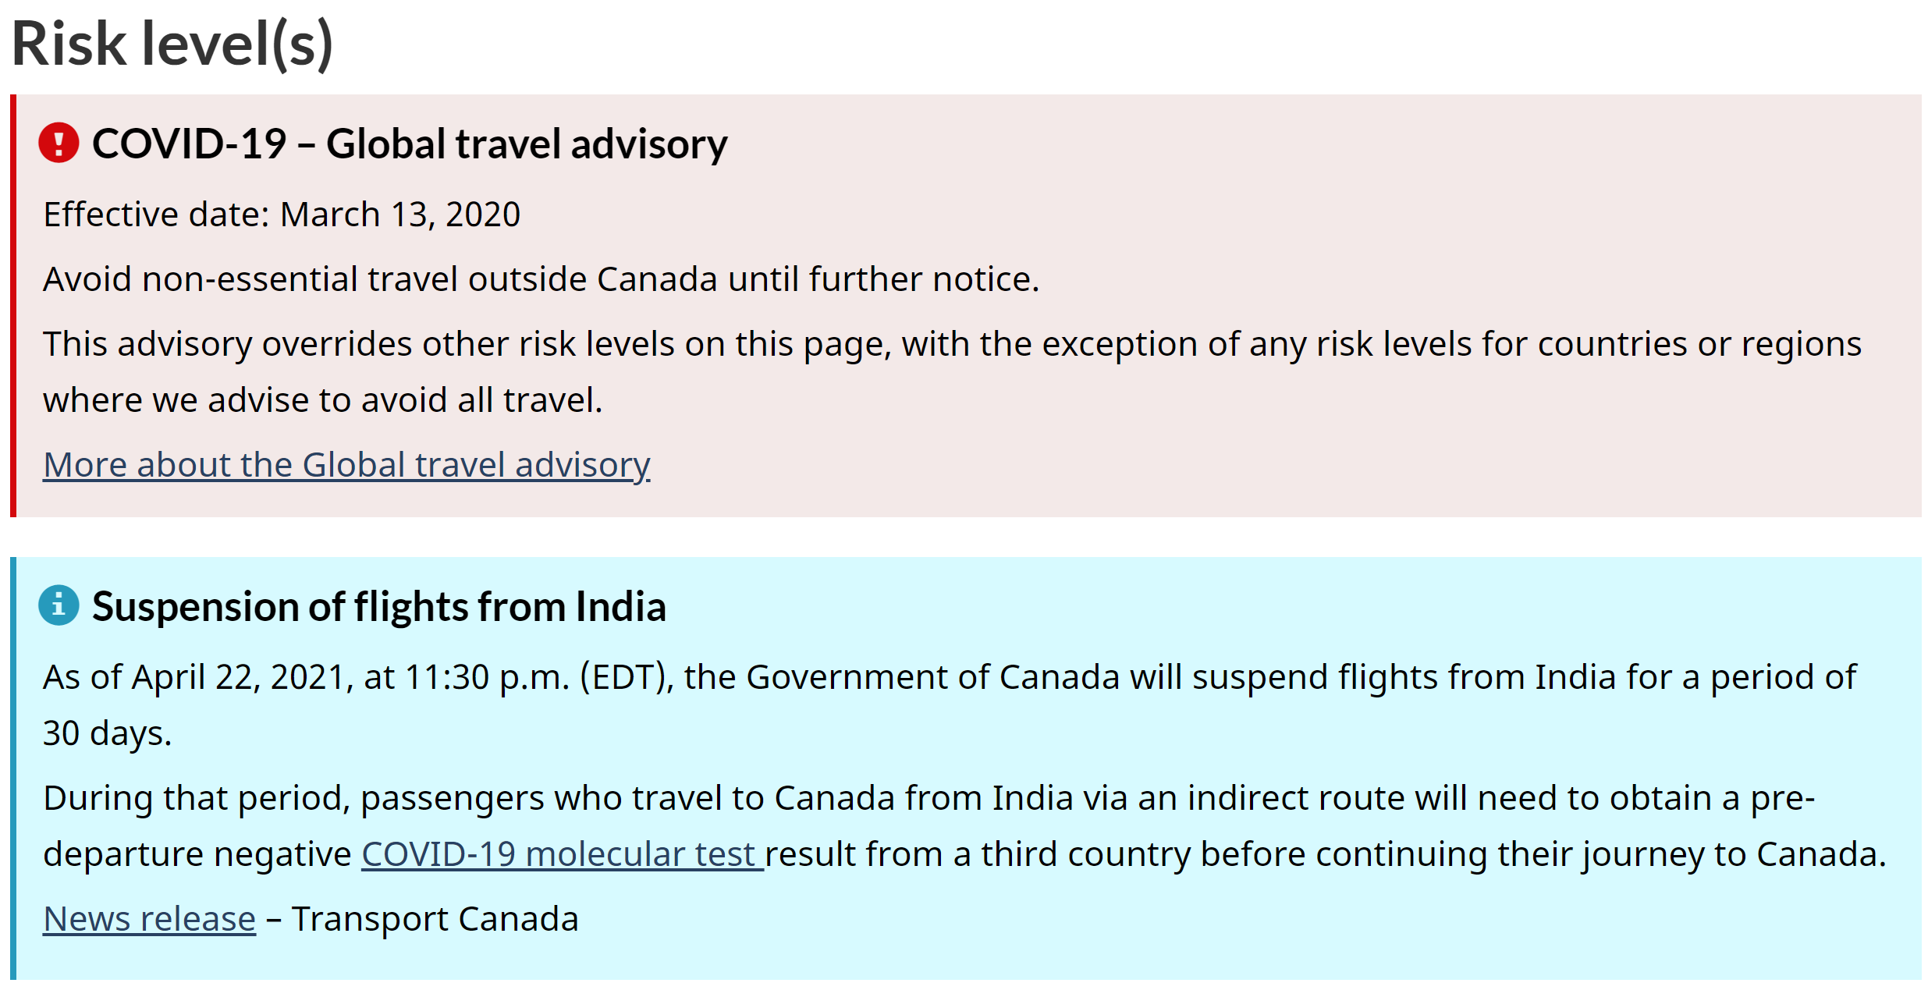
Task: Click the Risk level(s) heading
Action: pyautogui.click(x=172, y=43)
